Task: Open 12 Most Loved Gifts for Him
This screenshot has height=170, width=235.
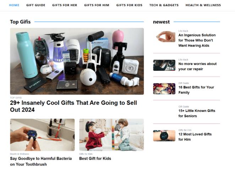Action: (195, 137)
